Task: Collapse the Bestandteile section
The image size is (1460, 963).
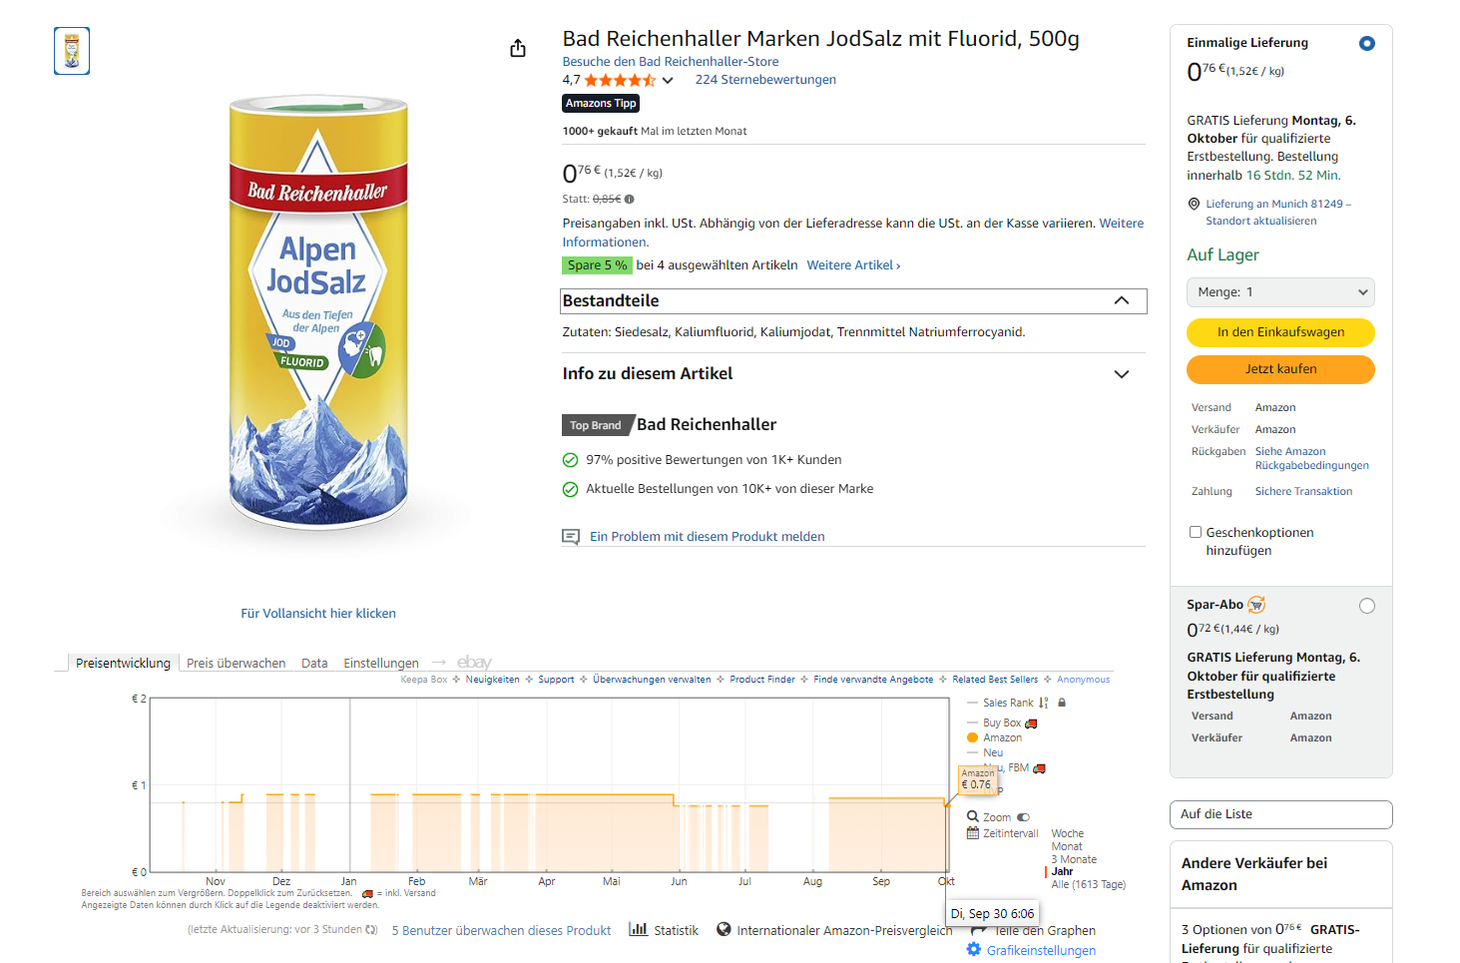Action: 1122,300
